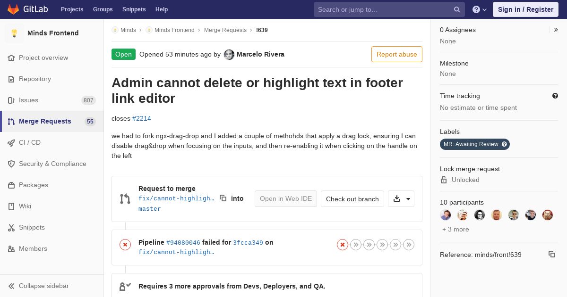Click Minds Frontend breadcrumb link
Viewport: 567px width, 297px height.
pos(174,30)
